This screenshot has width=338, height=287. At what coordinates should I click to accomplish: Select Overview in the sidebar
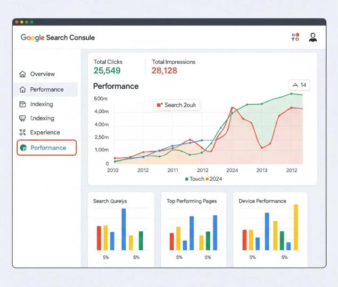tap(42, 74)
